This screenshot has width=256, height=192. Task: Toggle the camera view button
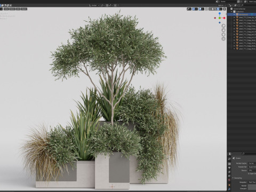click(x=223, y=35)
